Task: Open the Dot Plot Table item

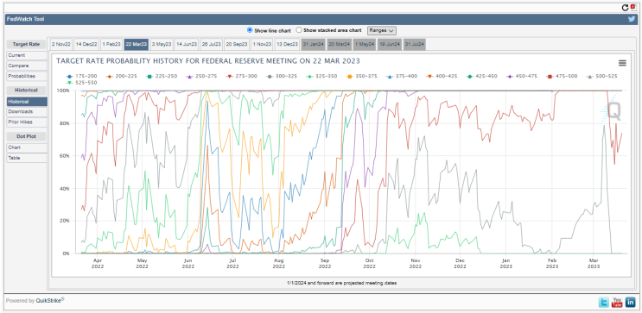Action: [x=27, y=158]
